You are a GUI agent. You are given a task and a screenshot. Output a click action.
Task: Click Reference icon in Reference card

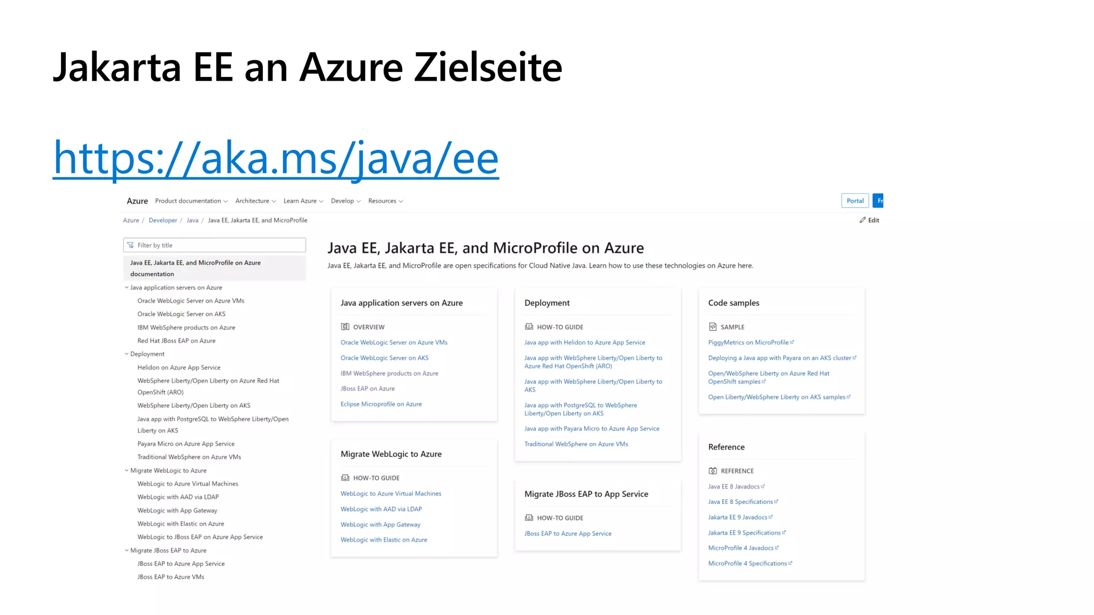coord(713,471)
